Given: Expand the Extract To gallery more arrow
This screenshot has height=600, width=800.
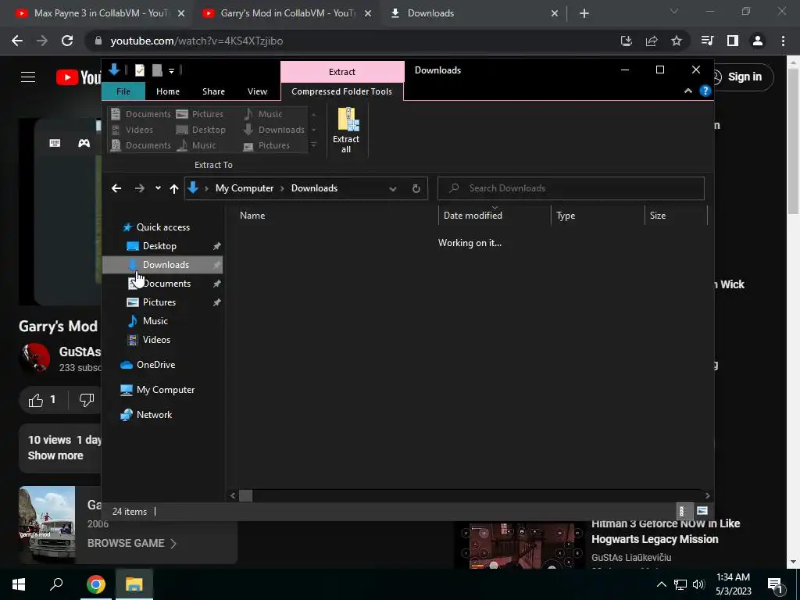Looking at the screenshot, I should [x=314, y=145].
